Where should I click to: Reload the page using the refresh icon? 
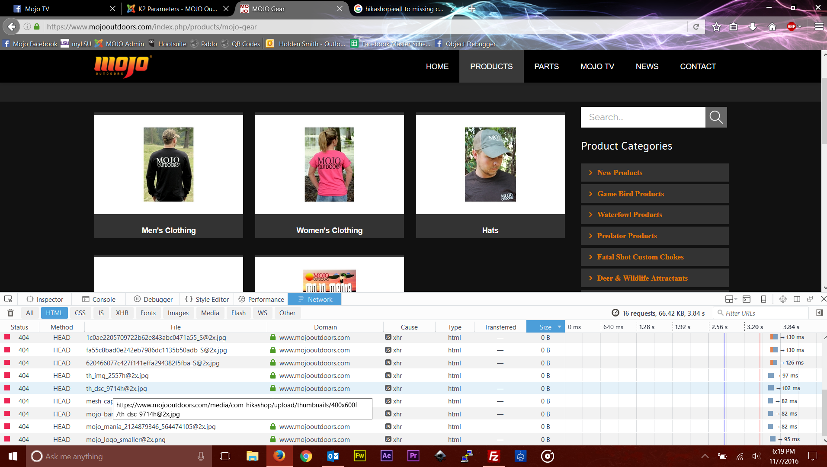696,27
